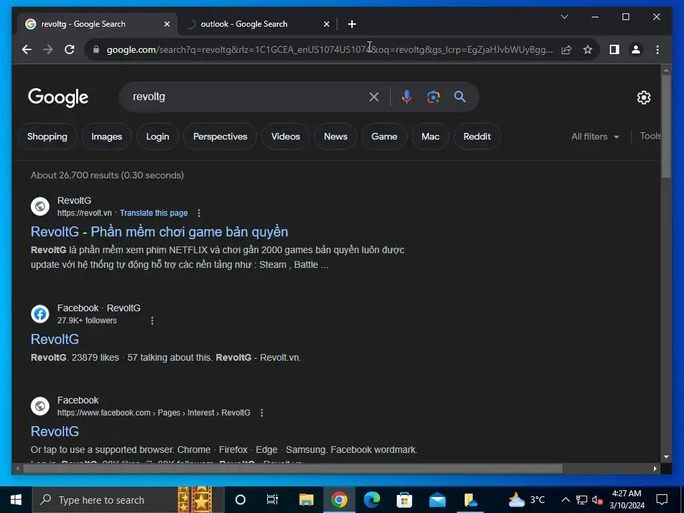Open Cortana circle on taskbar

tap(240, 500)
